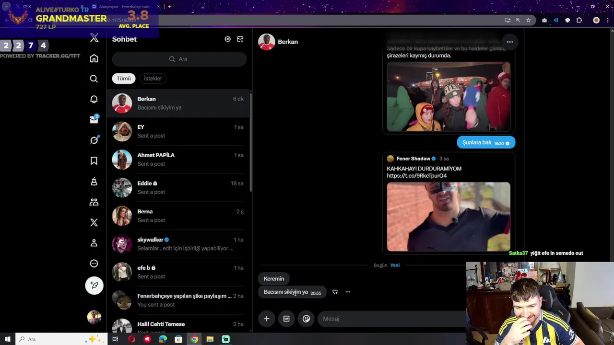
Task: Open the Grok icon in sidebar
Action: click(94, 140)
